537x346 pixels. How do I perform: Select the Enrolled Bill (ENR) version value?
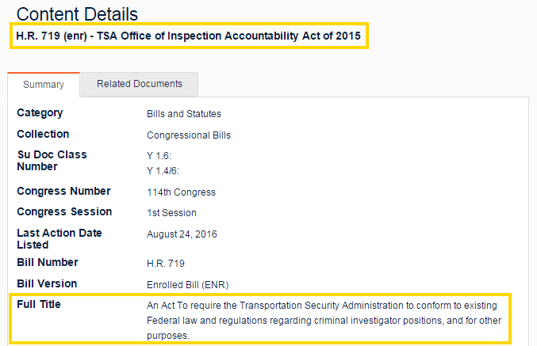pyautogui.click(x=189, y=283)
